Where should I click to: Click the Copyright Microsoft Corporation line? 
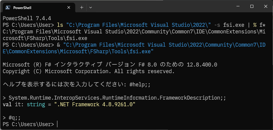point(88,71)
